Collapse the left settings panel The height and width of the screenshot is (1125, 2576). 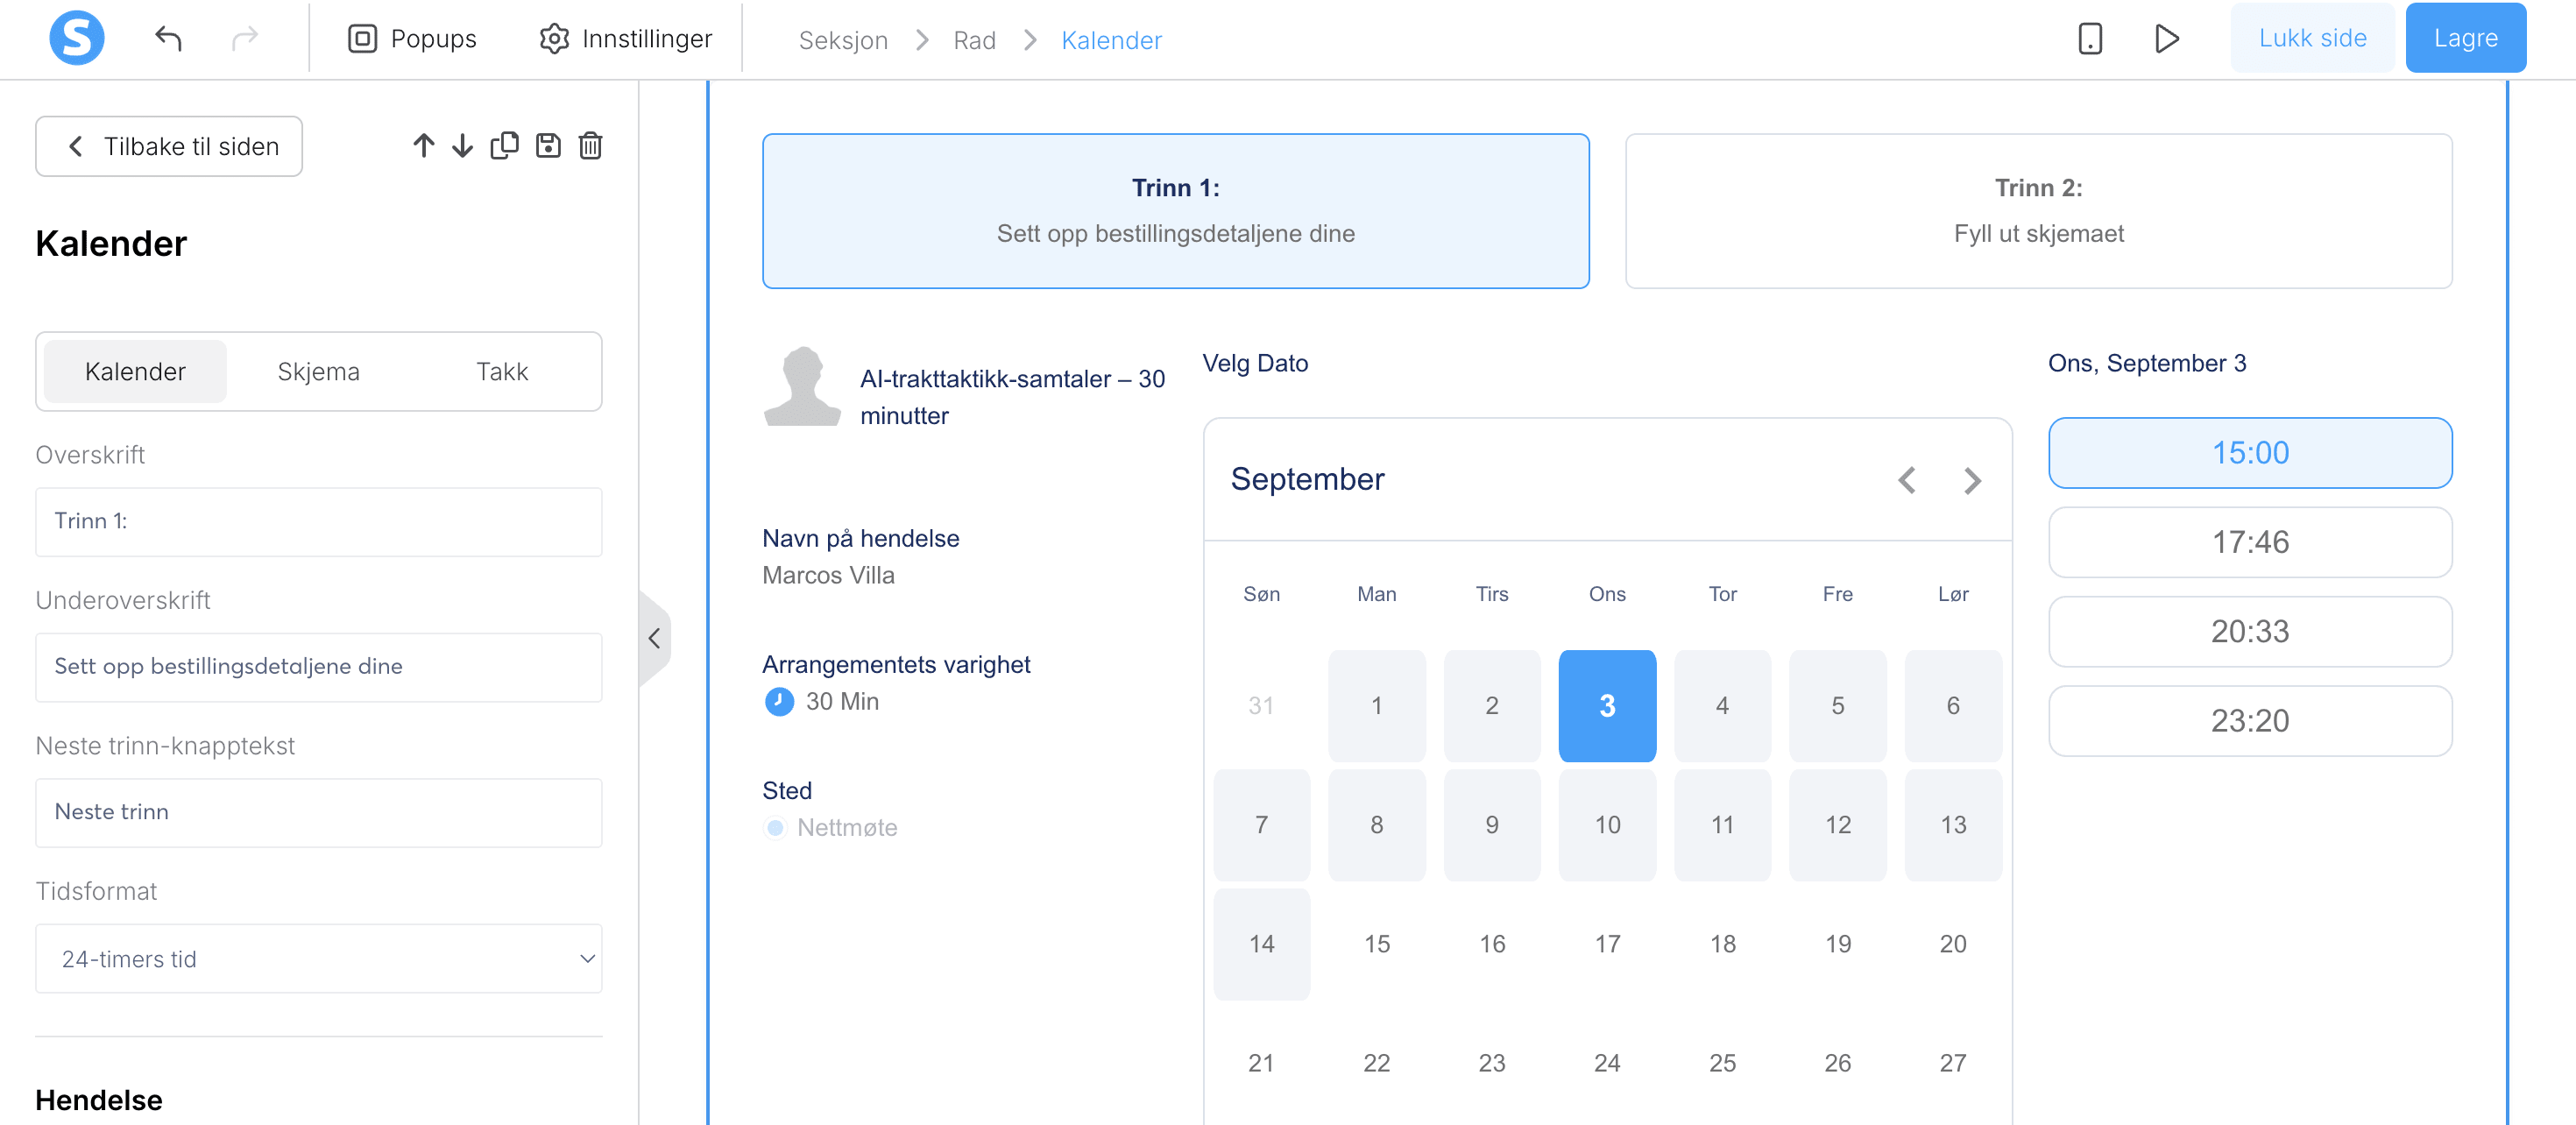click(x=655, y=637)
